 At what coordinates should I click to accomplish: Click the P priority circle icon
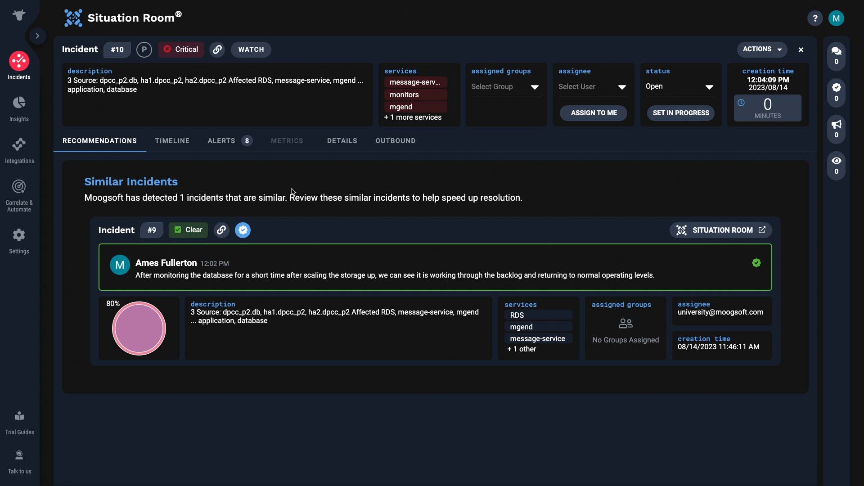144,49
